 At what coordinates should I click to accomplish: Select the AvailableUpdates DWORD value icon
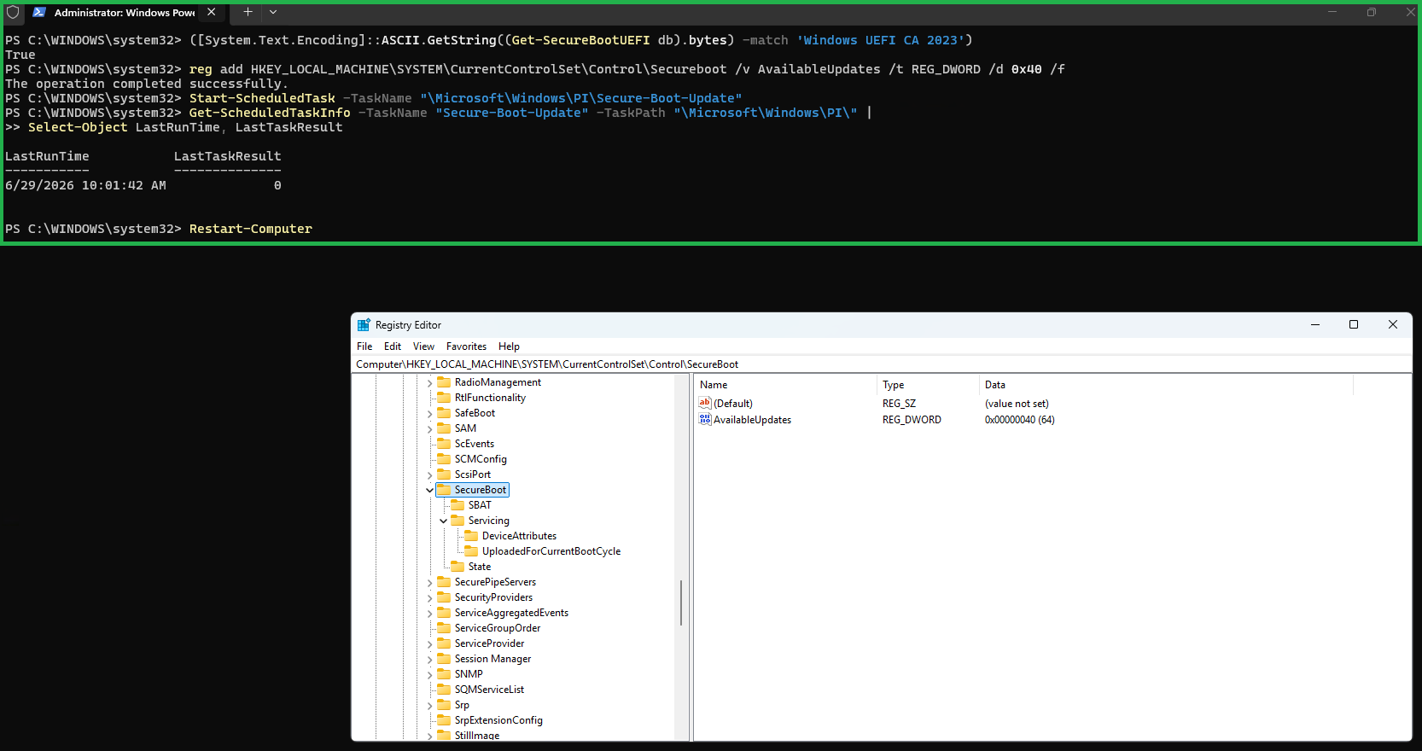705,419
